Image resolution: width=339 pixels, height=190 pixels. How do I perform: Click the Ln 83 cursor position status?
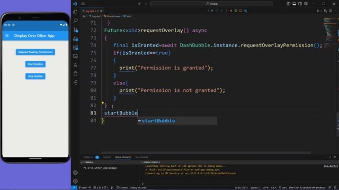tap(242, 188)
